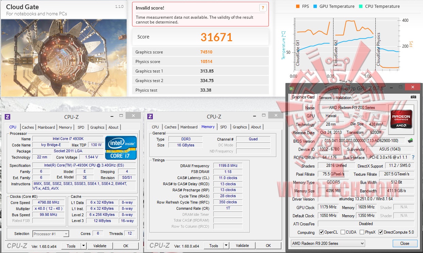Click the Bus Interface question mark icon
The height and width of the screenshot is (253, 423).
point(413,157)
